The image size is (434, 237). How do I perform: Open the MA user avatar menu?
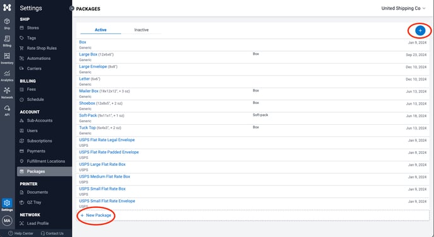[x=7, y=221]
